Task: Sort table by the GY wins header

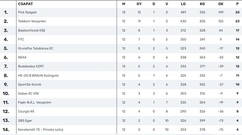Action: click(x=139, y=4)
